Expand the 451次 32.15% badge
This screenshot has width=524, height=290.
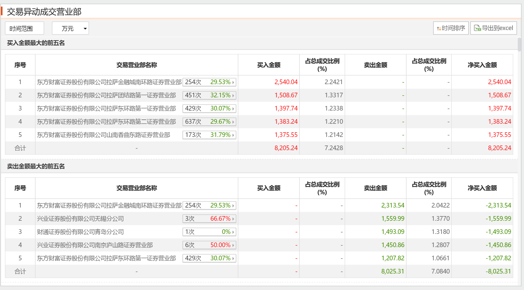[x=209, y=95]
